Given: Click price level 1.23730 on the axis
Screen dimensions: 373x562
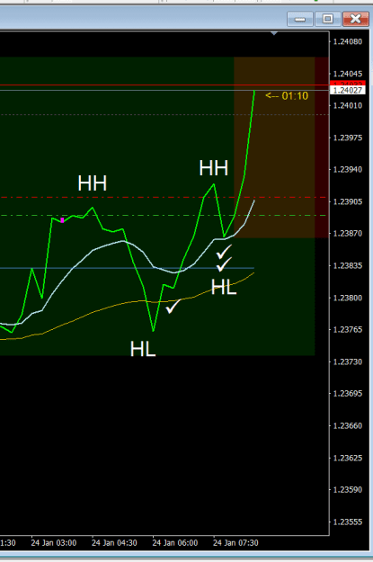Looking at the screenshot, I should (348, 361).
